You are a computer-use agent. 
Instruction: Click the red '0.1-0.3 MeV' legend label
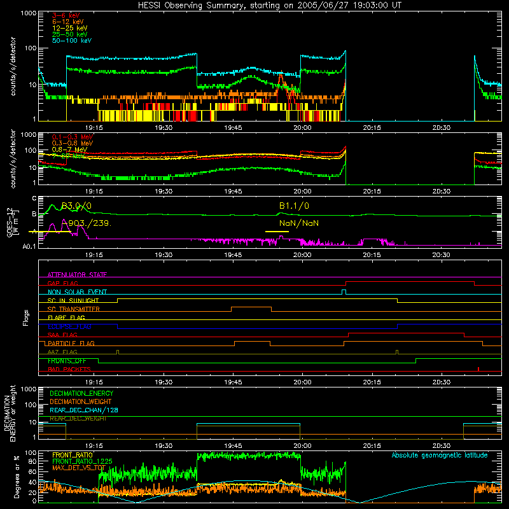pyautogui.click(x=73, y=137)
